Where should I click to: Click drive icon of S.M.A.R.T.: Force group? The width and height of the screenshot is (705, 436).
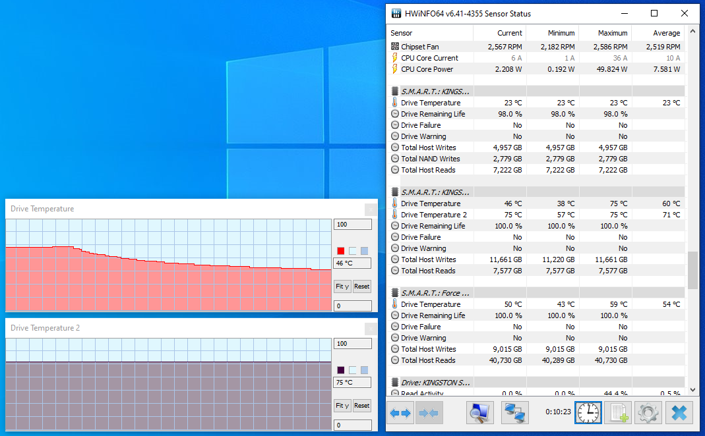point(395,293)
